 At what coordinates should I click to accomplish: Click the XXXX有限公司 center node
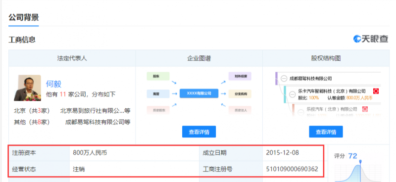pyautogui.click(x=199, y=93)
